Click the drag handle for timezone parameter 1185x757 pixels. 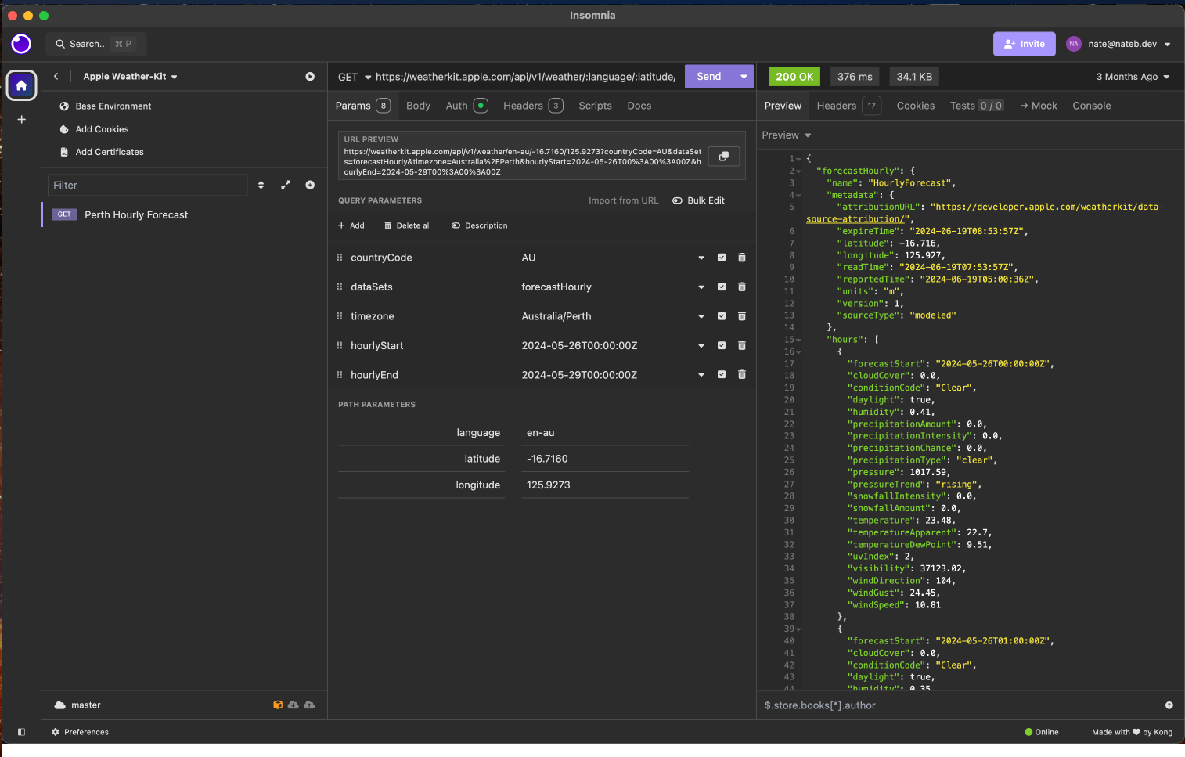click(340, 316)
